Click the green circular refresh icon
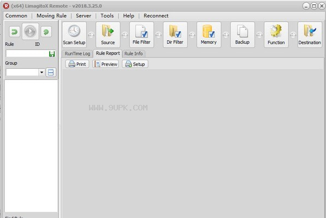Image resolution: width=326 pixels, height=218 pixels. pyautogui.click(x=46, y=32)
